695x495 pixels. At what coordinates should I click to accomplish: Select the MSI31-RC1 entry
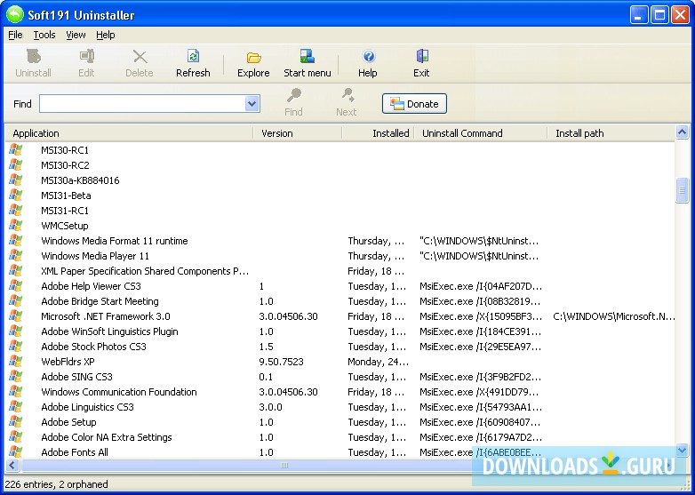65,211
